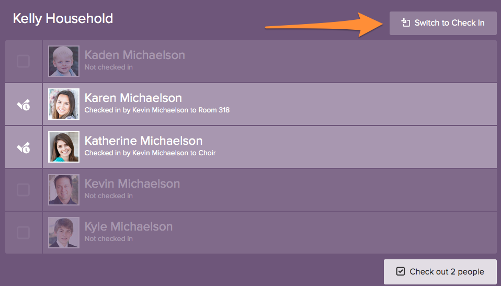Screen dimensions: 501x286
Task: Click the checkmark icon on Check out button
Action: pyautogui.click(x=401, y=271)
